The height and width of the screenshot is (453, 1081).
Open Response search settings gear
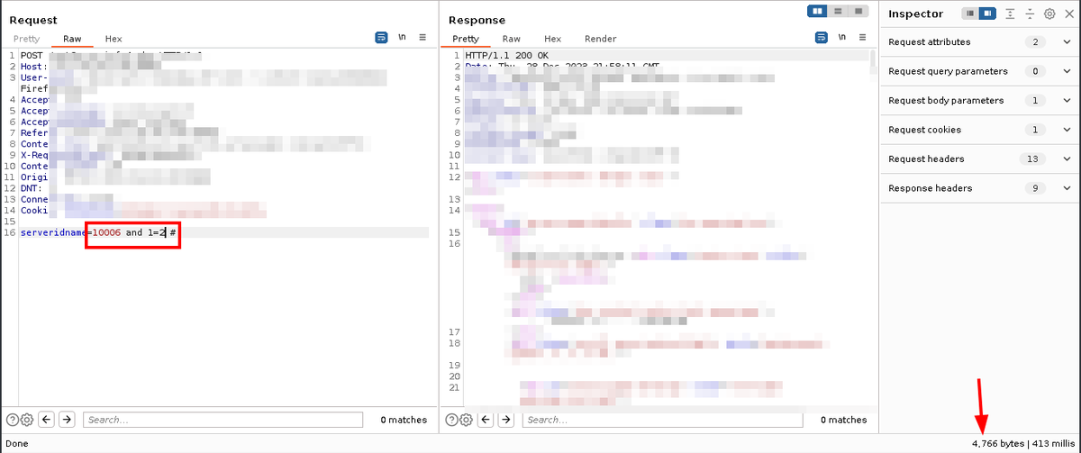[x=466, y=420]
